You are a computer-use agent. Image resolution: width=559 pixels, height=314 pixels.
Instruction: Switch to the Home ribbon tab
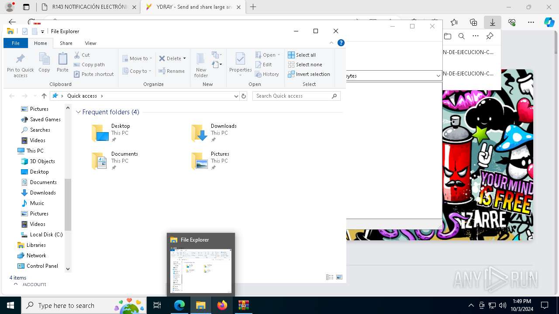pos(41,43)
